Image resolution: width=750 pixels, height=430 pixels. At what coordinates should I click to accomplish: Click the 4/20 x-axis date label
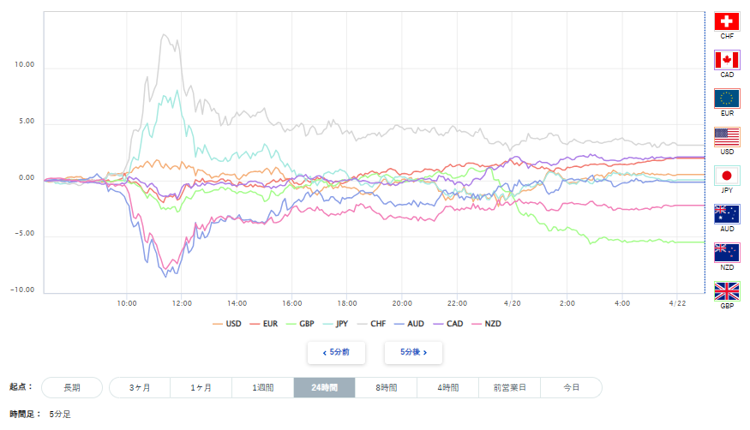coord(512,303)
